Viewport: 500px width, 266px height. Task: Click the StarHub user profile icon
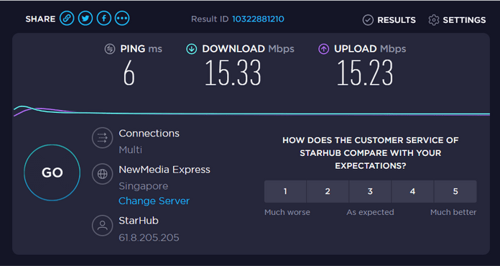pyautogui.click(x=102, y=226)
